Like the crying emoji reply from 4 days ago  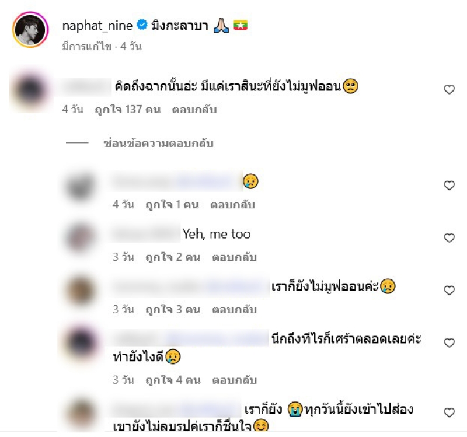click(449, 185)
